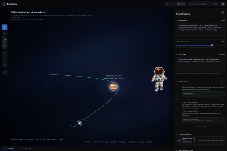Start the simulation with the play button

[5, 27]
